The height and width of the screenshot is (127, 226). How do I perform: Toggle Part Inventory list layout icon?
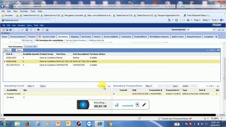tap(219, 50)
